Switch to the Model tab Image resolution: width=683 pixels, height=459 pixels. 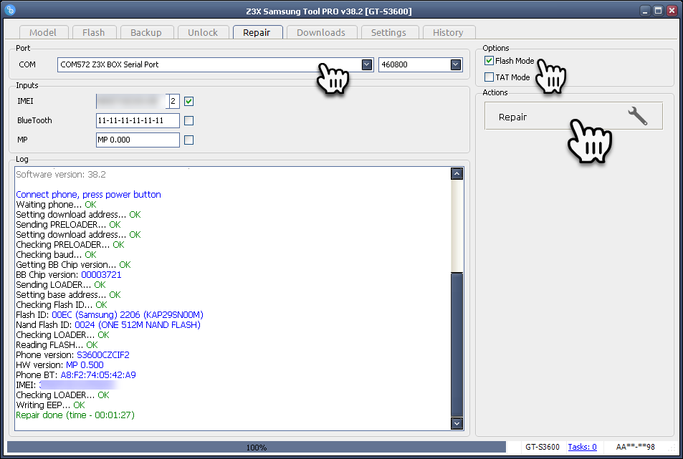tap(43, 33)
